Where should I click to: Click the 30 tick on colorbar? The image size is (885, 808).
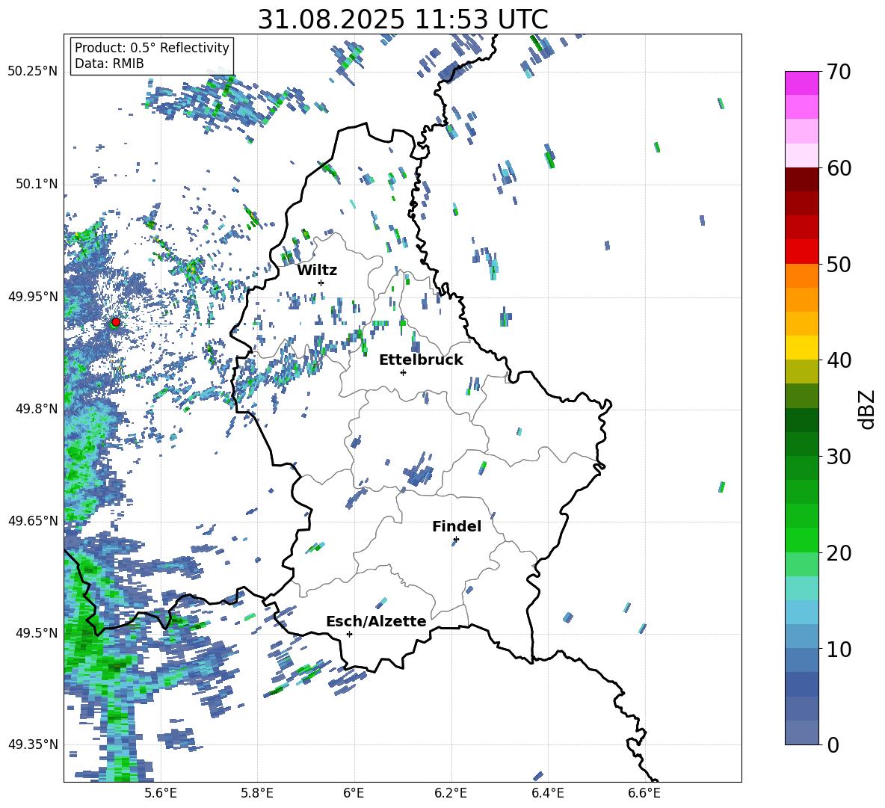tap(838, 457)
